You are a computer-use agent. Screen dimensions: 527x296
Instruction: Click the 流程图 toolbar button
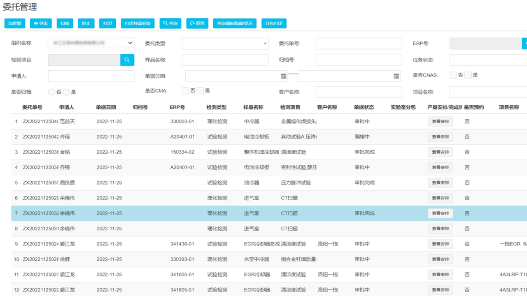tap(15, 23)
